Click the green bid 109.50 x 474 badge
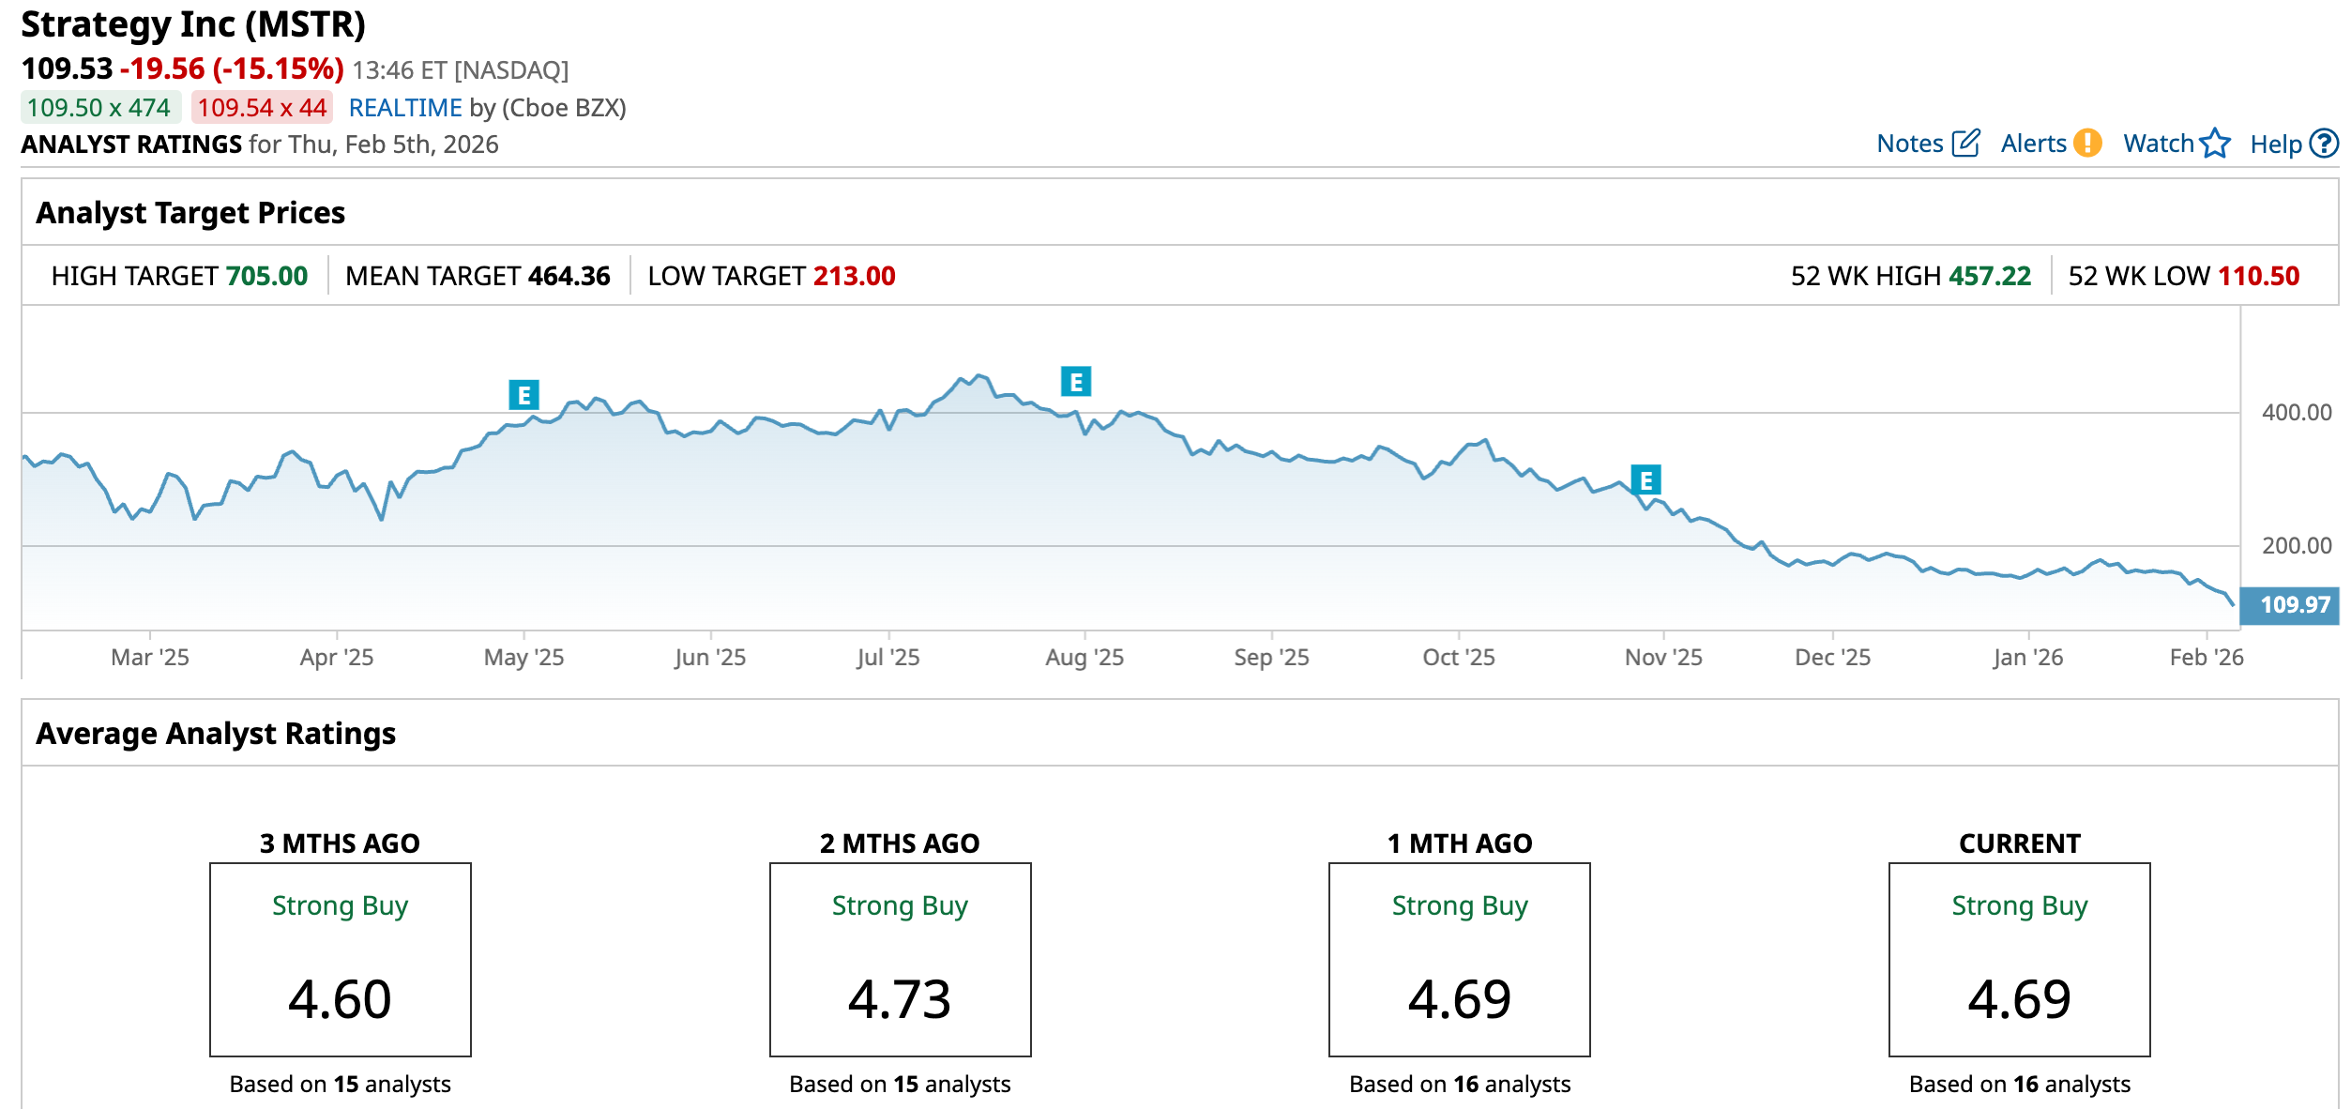 (99, 108)
